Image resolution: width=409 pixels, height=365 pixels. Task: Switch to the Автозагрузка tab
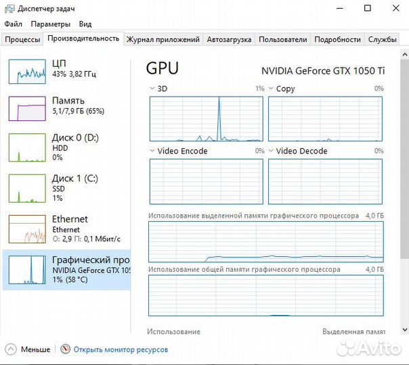(x=229, y=39)
